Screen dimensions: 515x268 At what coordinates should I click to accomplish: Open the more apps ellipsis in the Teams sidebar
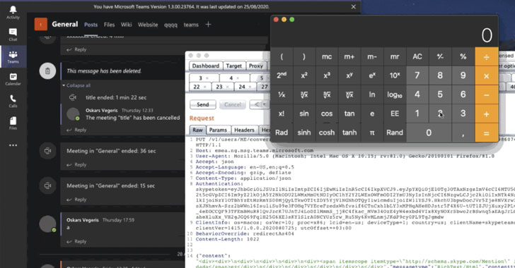[13, 145]
